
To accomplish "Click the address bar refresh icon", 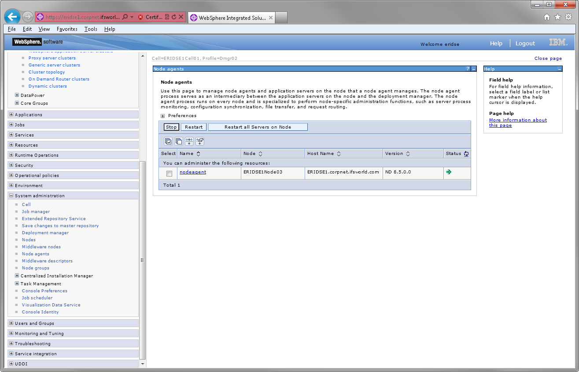I will coord(174,17).
